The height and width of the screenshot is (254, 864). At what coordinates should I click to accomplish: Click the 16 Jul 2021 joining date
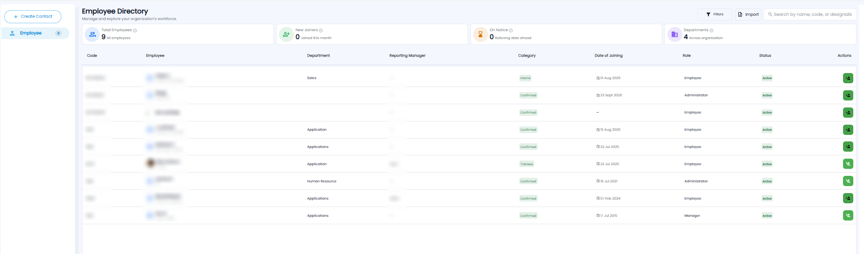point(607,181)
